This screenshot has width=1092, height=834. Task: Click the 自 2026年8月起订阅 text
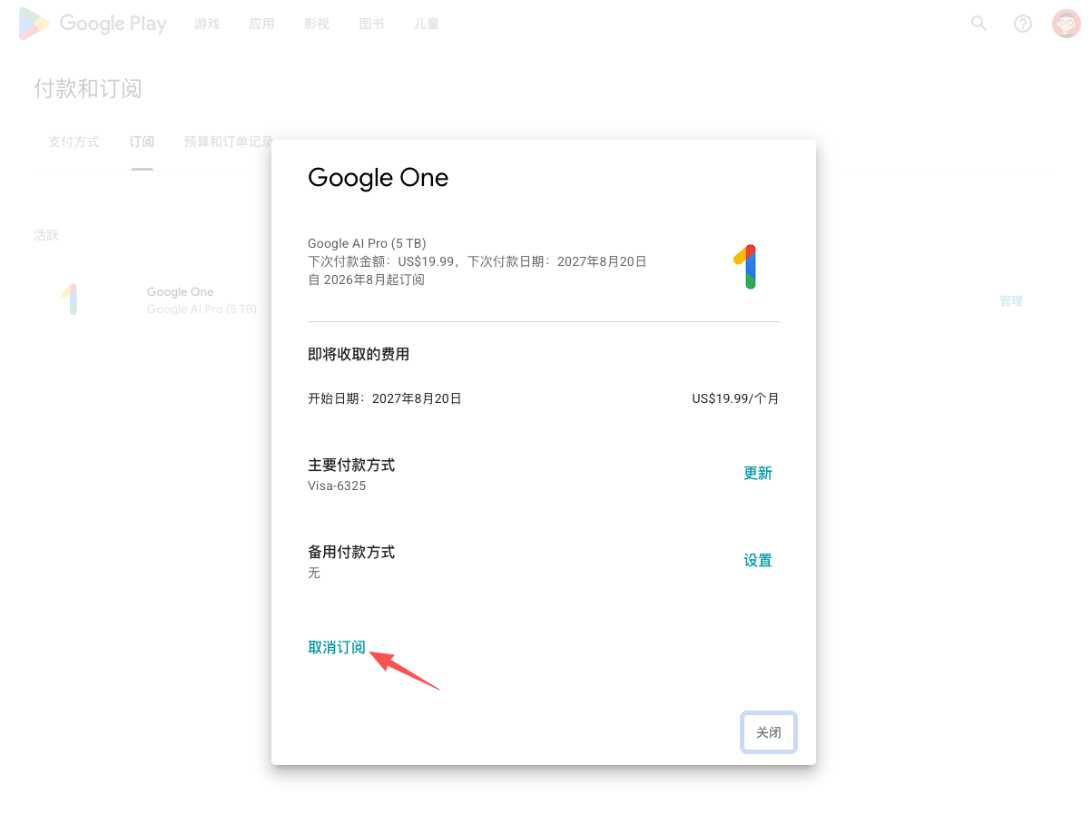tap(367, 280)
